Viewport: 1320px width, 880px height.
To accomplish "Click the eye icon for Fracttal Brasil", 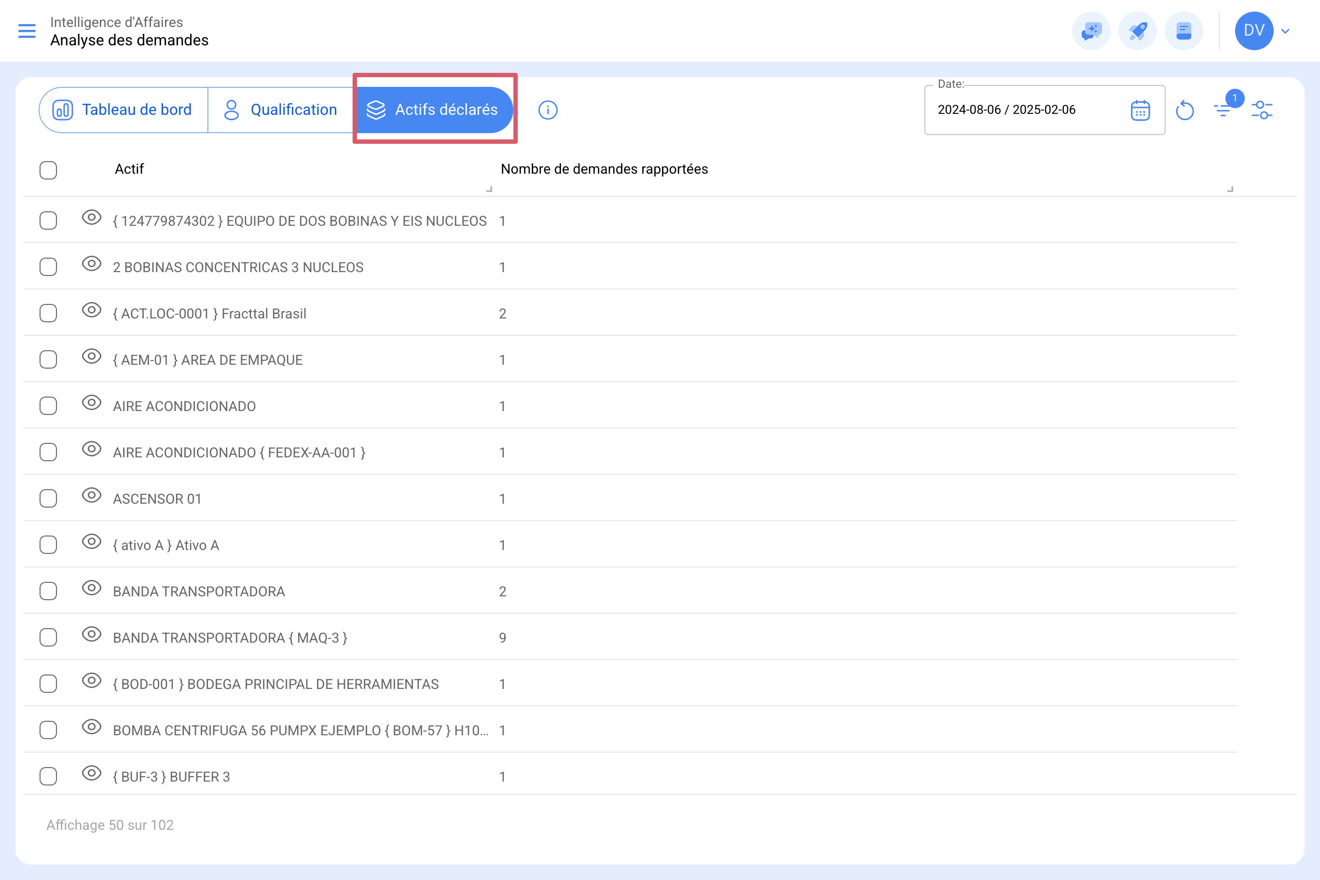I will (x=92, y=310).
